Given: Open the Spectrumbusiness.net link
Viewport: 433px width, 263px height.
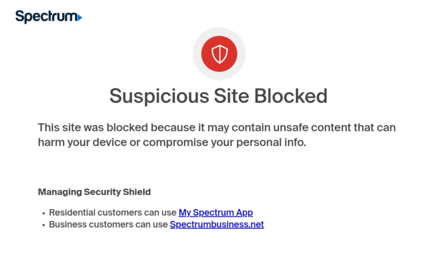Looking at the screenshot, I should 216,225.
